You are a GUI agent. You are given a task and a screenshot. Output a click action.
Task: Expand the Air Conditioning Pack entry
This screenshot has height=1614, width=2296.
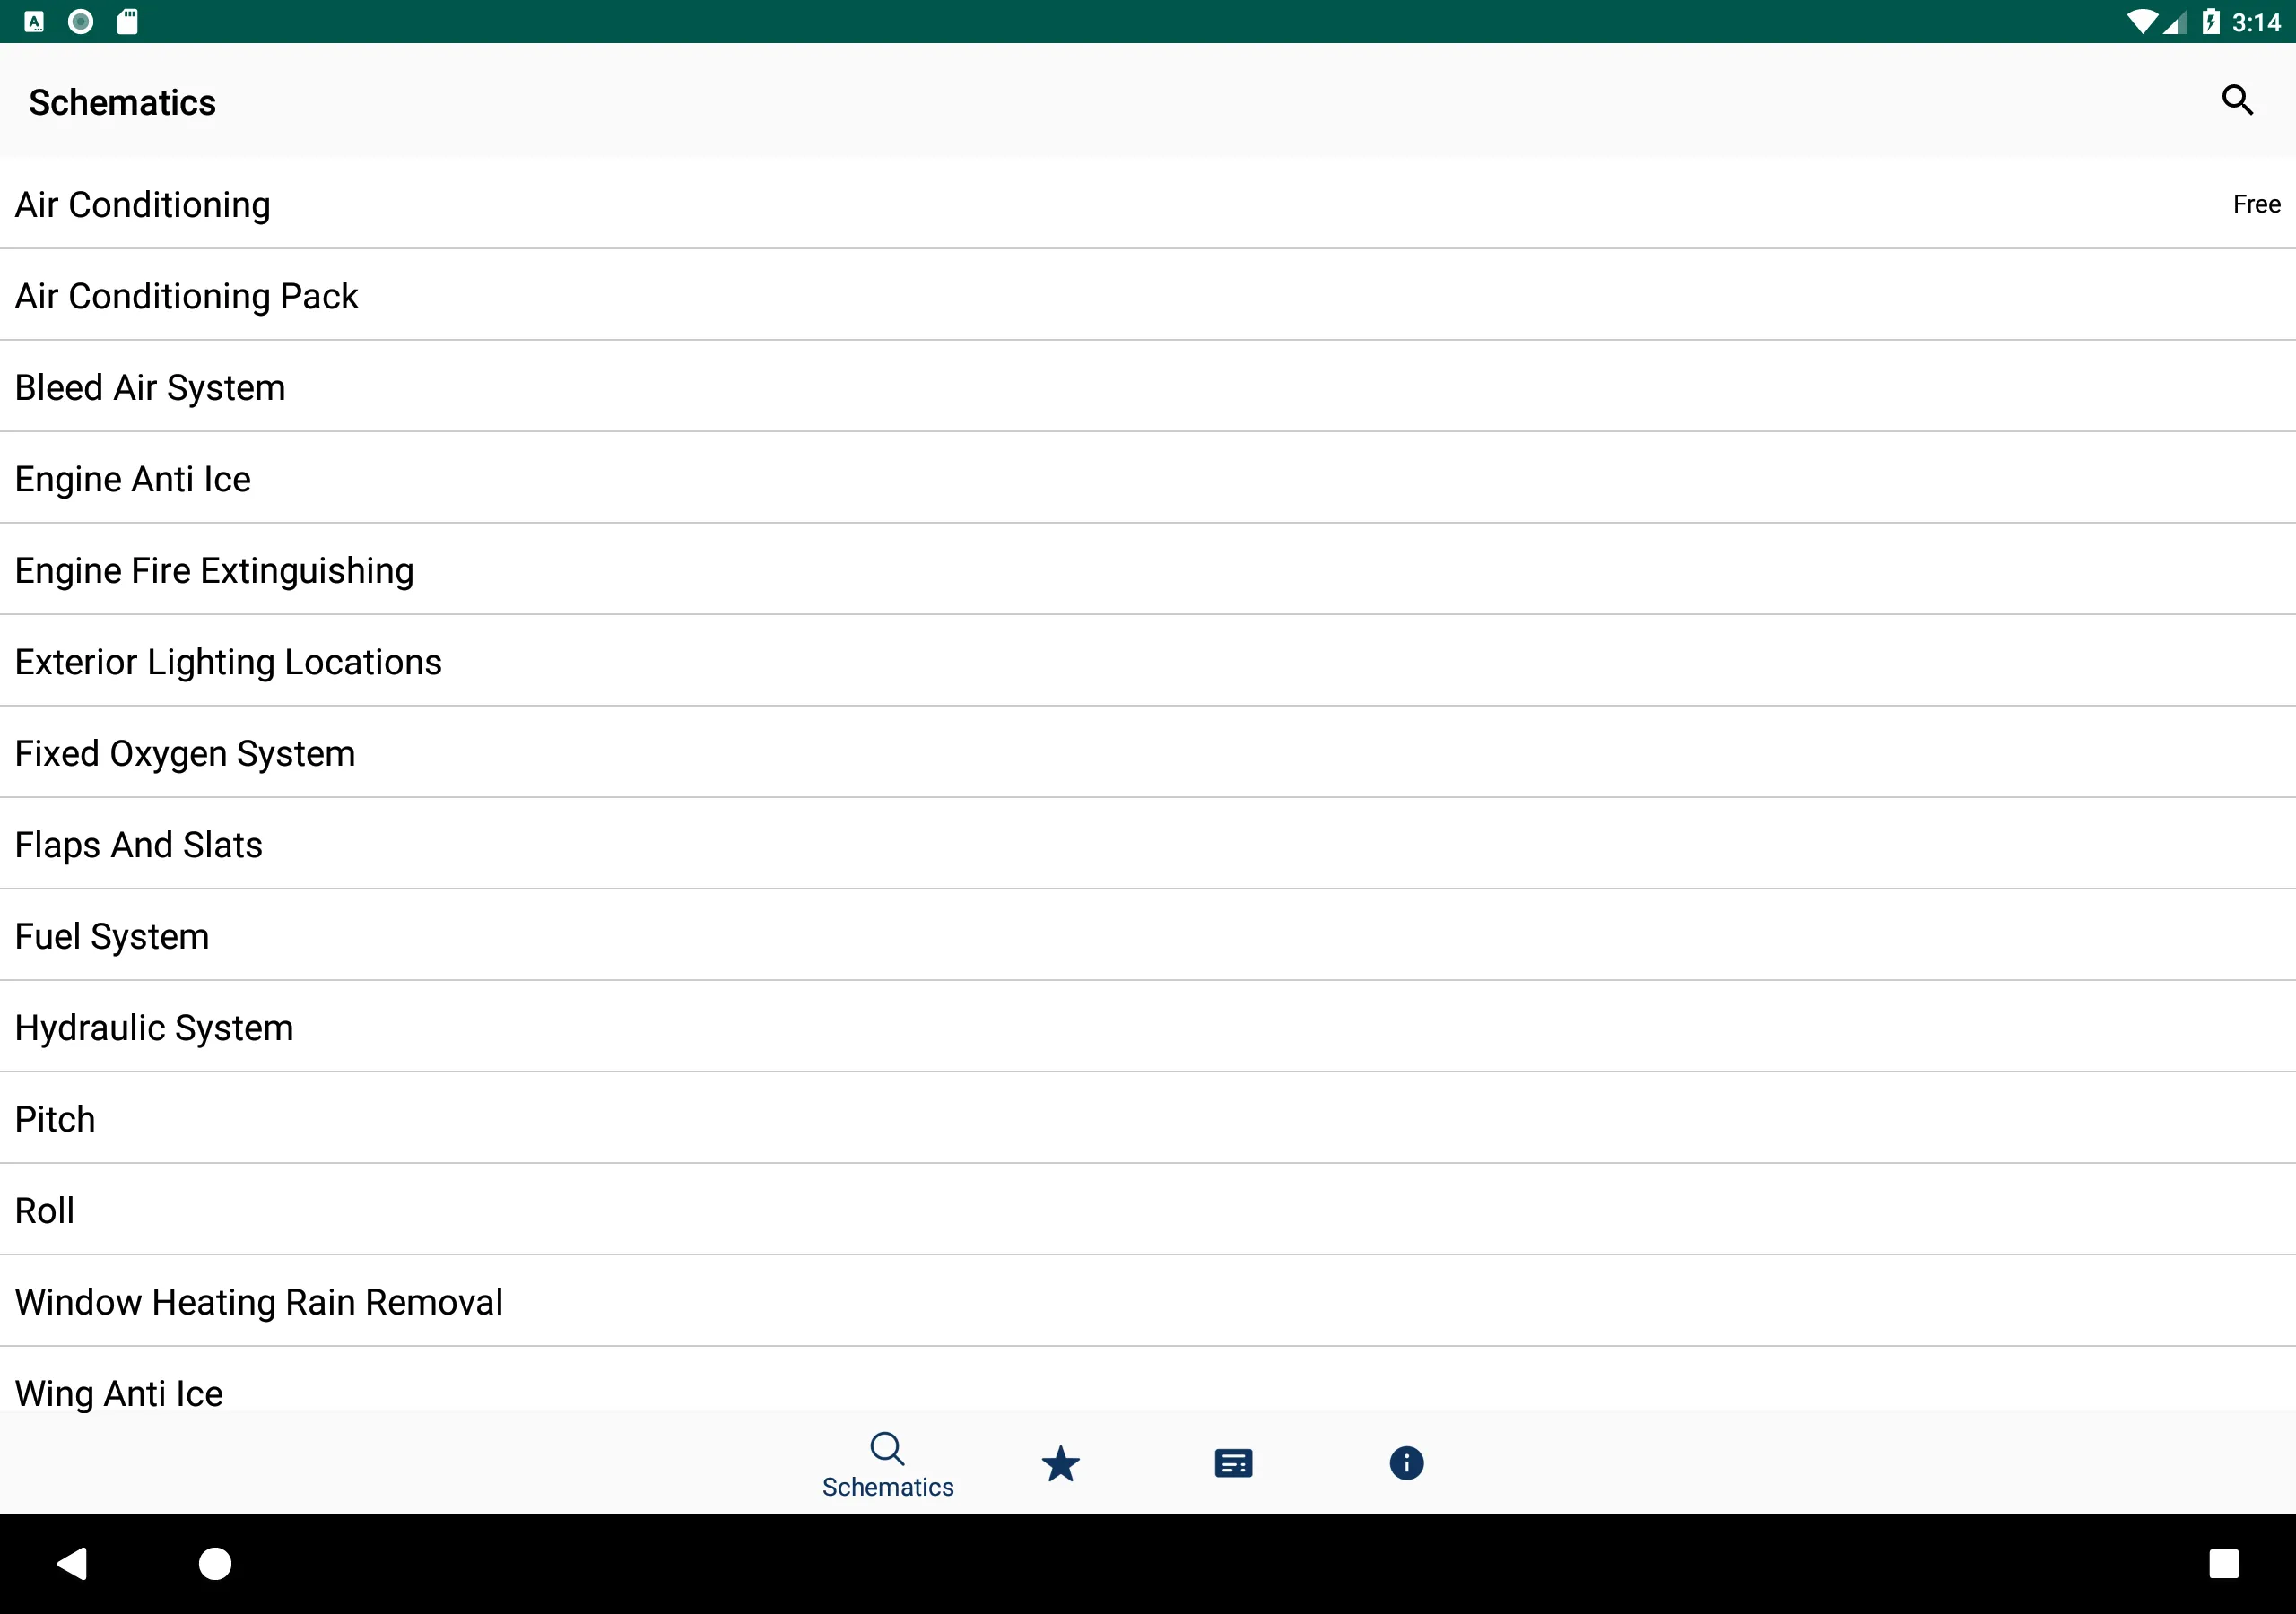click(x=186, y=295)
